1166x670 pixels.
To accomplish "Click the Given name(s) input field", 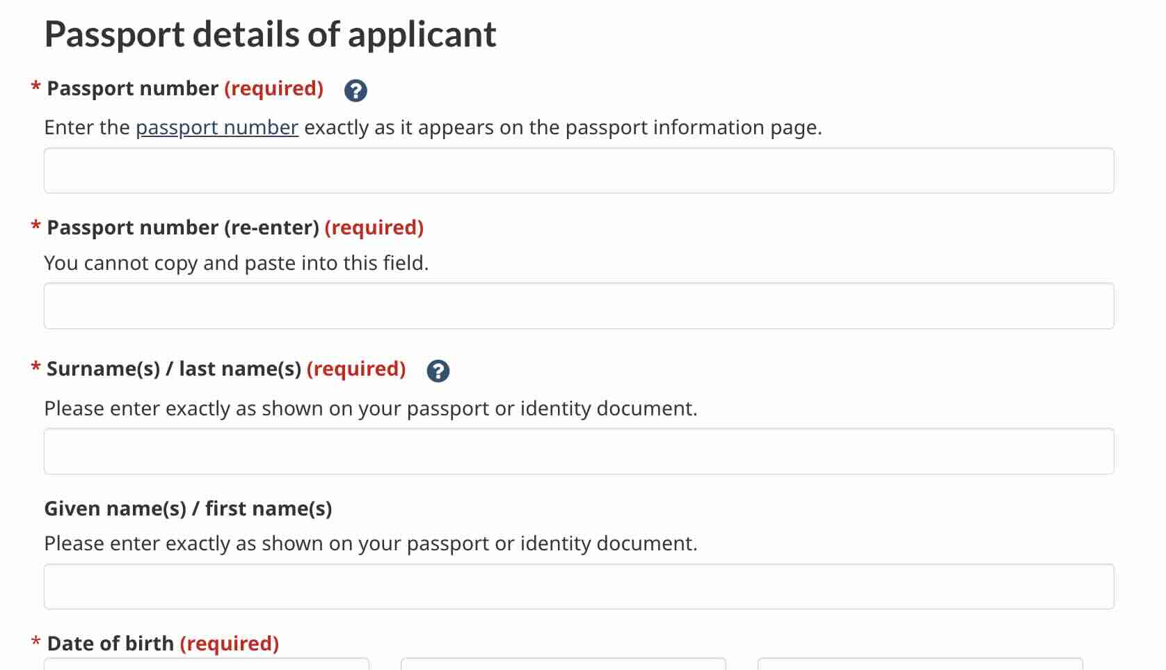I will pyautogui.click(x=577, y=586).
